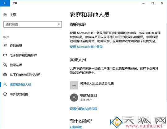Image resolution: width=167 pixels, height=129 pixels.
Task: Select 电子邮件和应用帐户 in sidebar
Action: (23, 55)
